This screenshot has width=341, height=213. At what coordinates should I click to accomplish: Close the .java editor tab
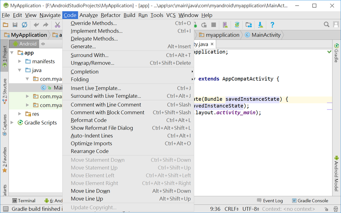tap(212, 44)
